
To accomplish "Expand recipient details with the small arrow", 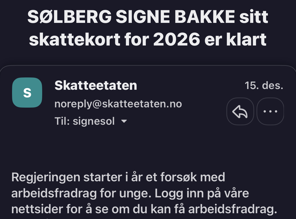I will (124, 121).
